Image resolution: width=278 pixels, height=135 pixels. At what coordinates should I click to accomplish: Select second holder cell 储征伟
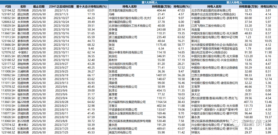pos(196,64)
